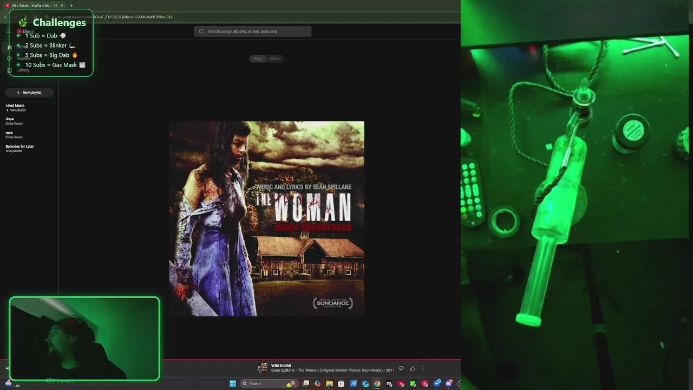Open File Explorer from the taskbar
The width and height of the screenshot is (693, 390).
[329, 383]
